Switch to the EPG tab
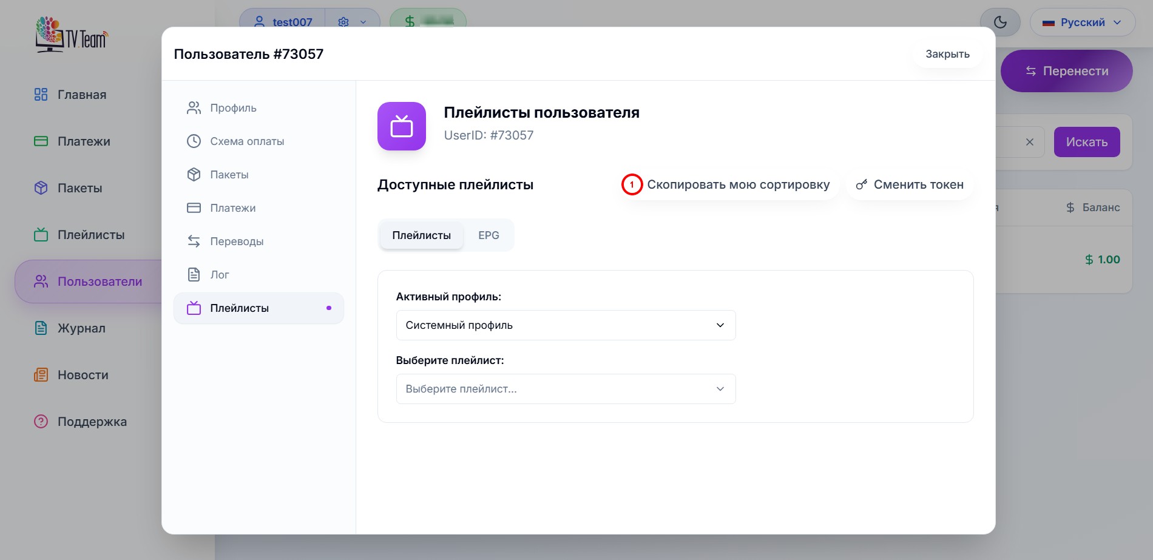This screenshot has height=560, width=1153. pyautogui.click(x=489, y=235)
